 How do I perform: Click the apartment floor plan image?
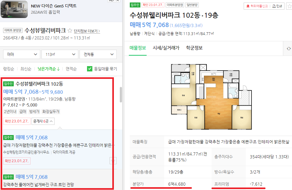[212, 97]
